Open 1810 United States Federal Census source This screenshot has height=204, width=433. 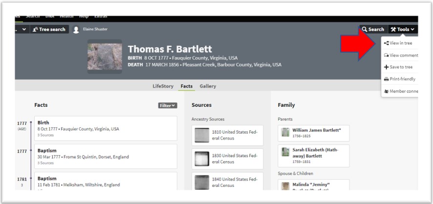pos(227,135)
